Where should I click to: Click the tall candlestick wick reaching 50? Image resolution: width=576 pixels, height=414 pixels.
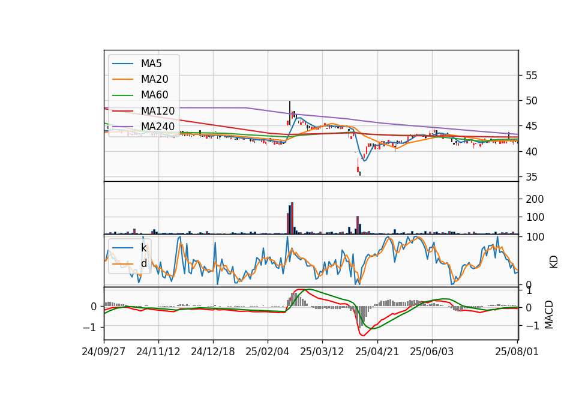coord(290,113)
